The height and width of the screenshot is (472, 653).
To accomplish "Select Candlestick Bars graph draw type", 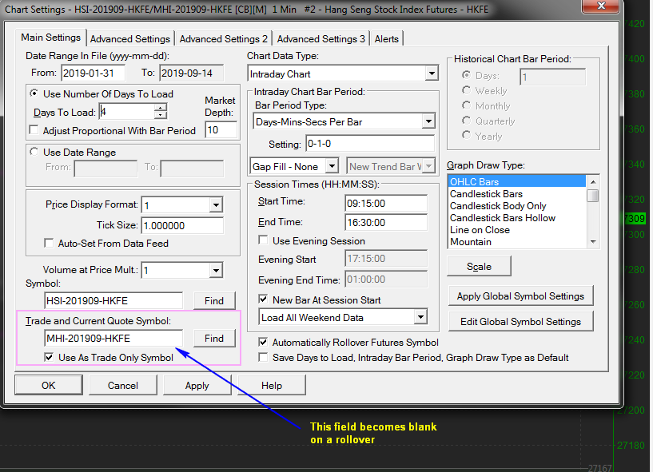I will [x=517, y=193].
